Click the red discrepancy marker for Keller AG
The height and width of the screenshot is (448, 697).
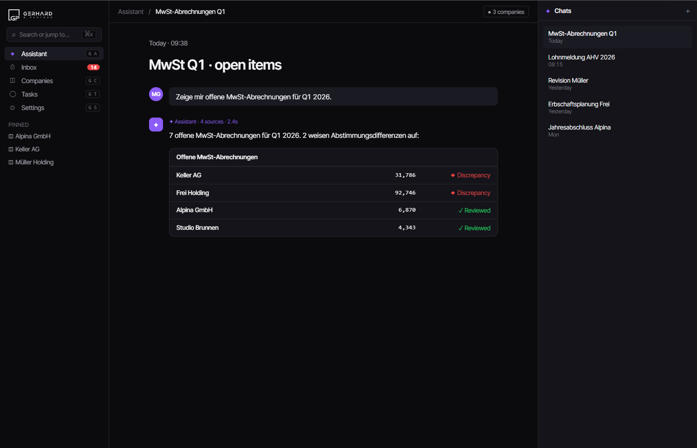pyautogui.click(x=453, y=175)
